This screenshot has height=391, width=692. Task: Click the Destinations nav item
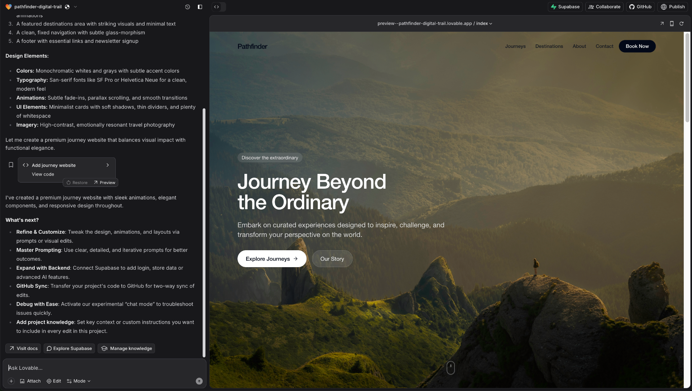pyautogui.click(x=549, y=46)
